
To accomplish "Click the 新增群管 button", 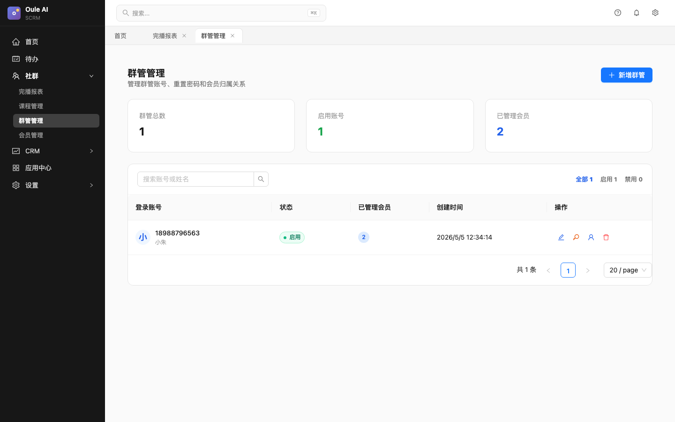I will coord(626,75).
